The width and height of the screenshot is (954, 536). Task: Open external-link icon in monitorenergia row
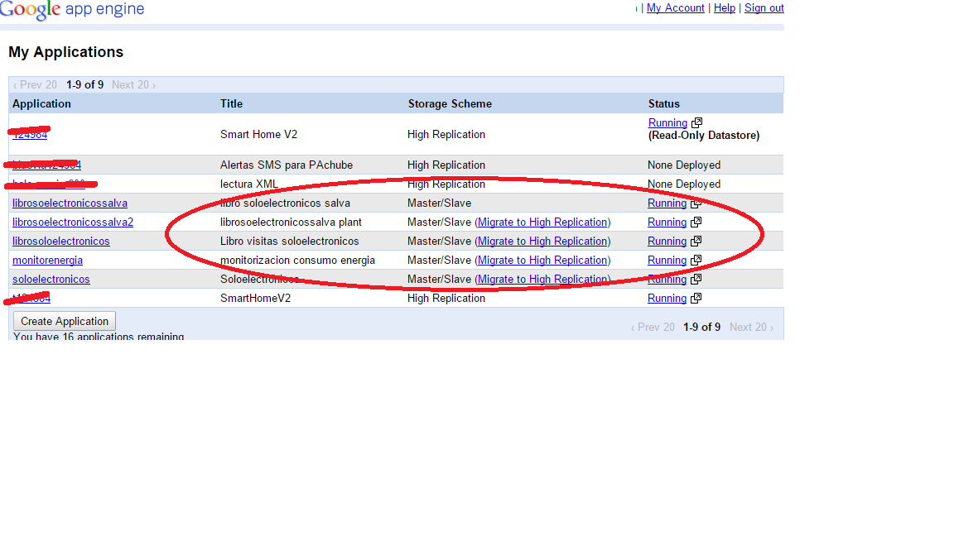pyautogui.click(x=696, y=261)
